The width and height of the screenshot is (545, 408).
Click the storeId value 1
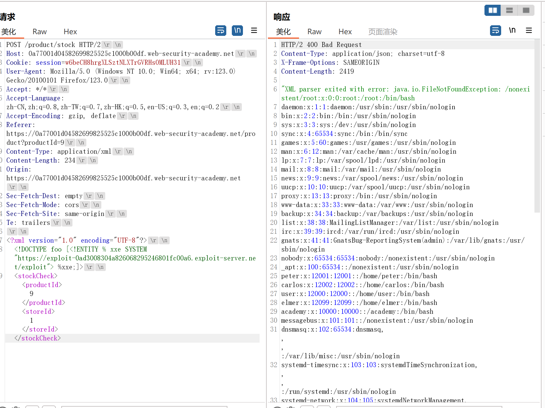click(31, 320)
